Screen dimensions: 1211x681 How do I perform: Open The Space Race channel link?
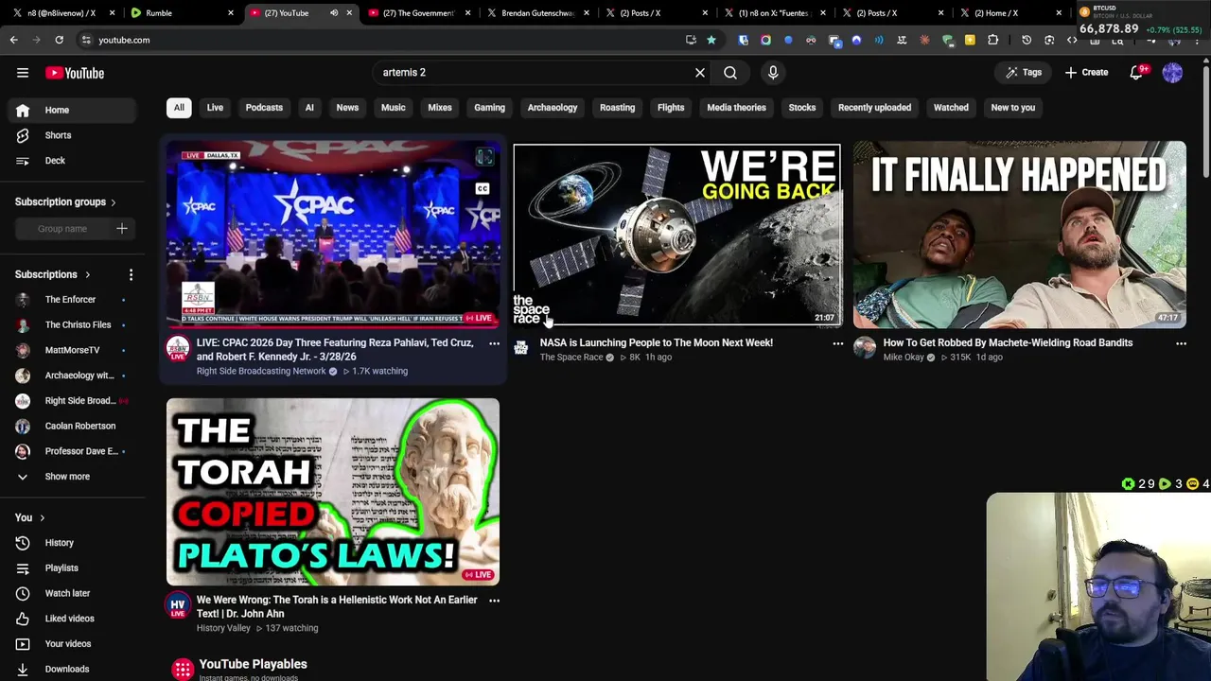[571, 358]
